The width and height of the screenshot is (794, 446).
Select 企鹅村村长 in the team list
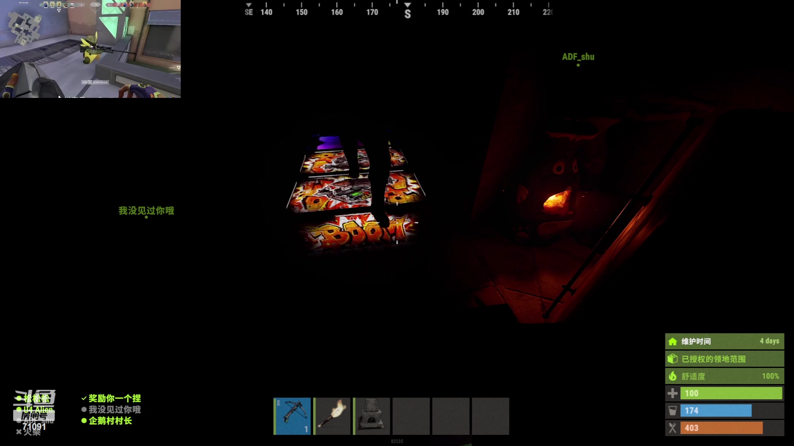pyautogui.click(x=110, y=421)
